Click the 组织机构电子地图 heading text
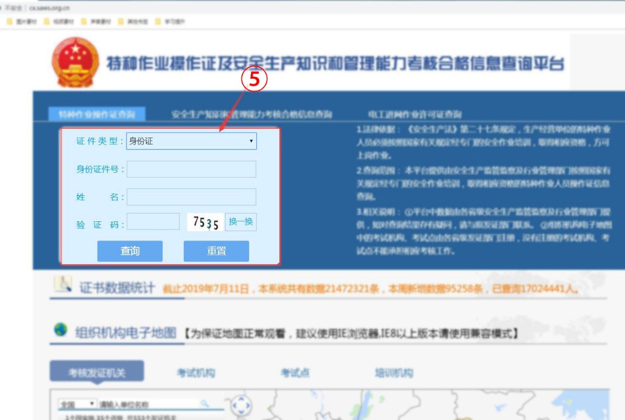Screen dimensions: 625x420 coord(126,333)
